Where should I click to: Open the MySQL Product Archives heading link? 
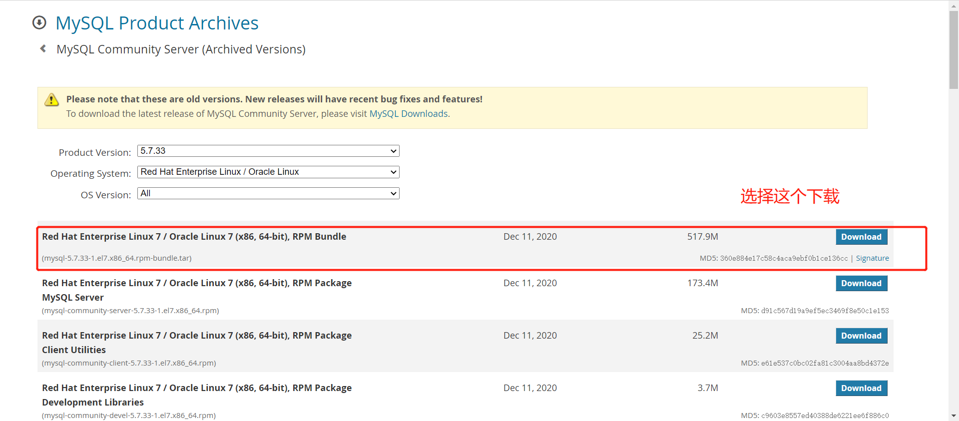(x=157, y=23)
